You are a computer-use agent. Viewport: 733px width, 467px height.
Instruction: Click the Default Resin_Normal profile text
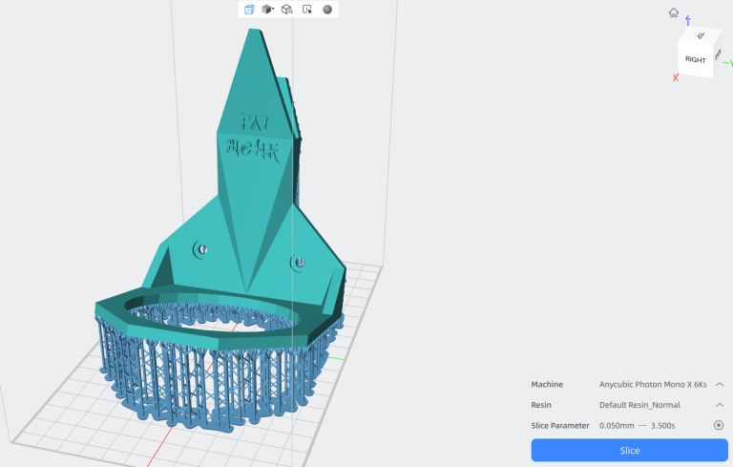click(639, 405)
